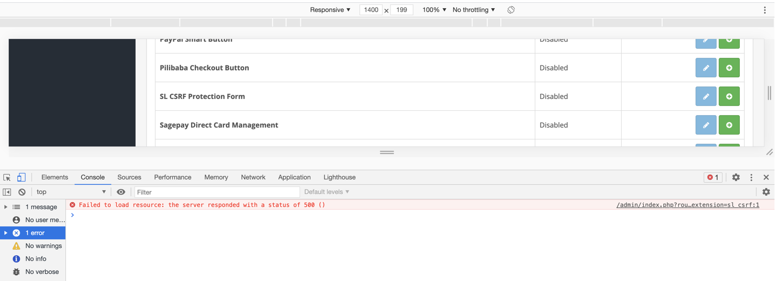The height and width of the screenshot is (281, 775).
Task: Expand the 1 message group
Action: [6, 207]
